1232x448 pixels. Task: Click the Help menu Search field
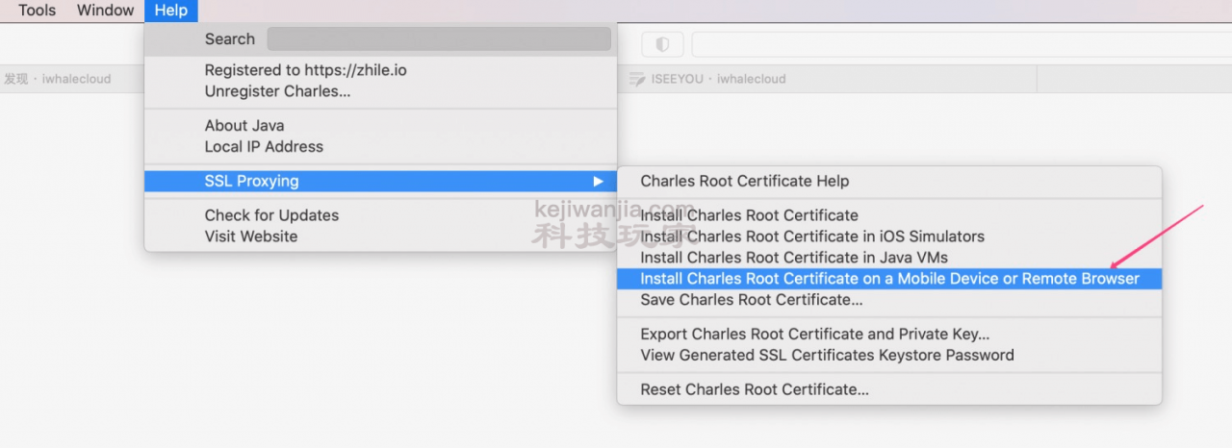tap(439, 39)
